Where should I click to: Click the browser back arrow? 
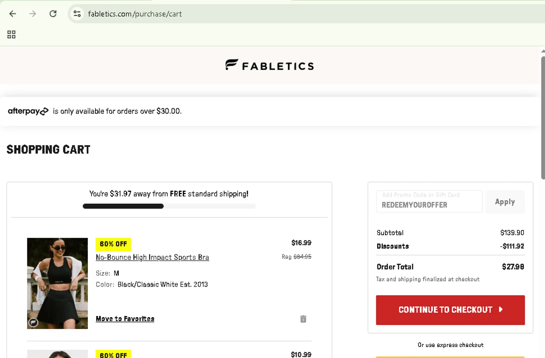pyautogui.click(x=13, y=14)
